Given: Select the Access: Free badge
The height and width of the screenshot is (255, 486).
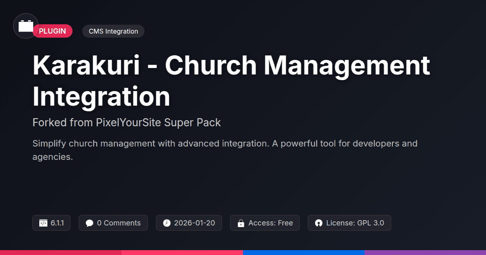Looking at the screenshot, I should point(264,223).
